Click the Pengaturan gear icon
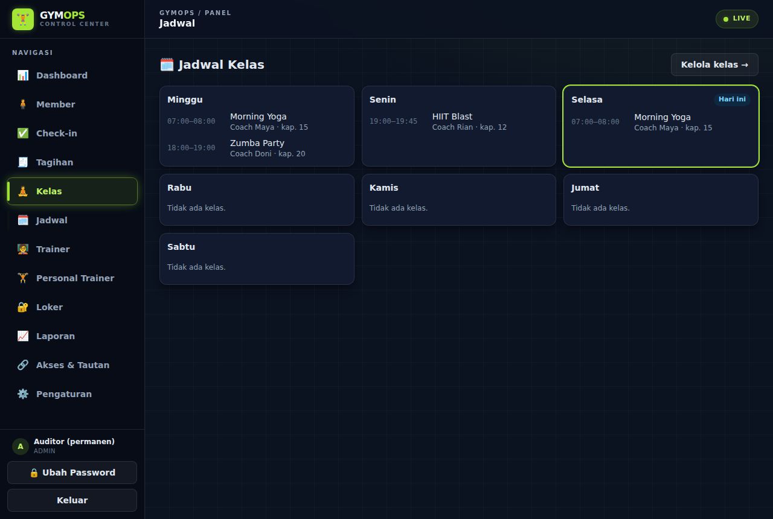Image resolution: width=773 pixels, height=519 pixels. (23, 394)
